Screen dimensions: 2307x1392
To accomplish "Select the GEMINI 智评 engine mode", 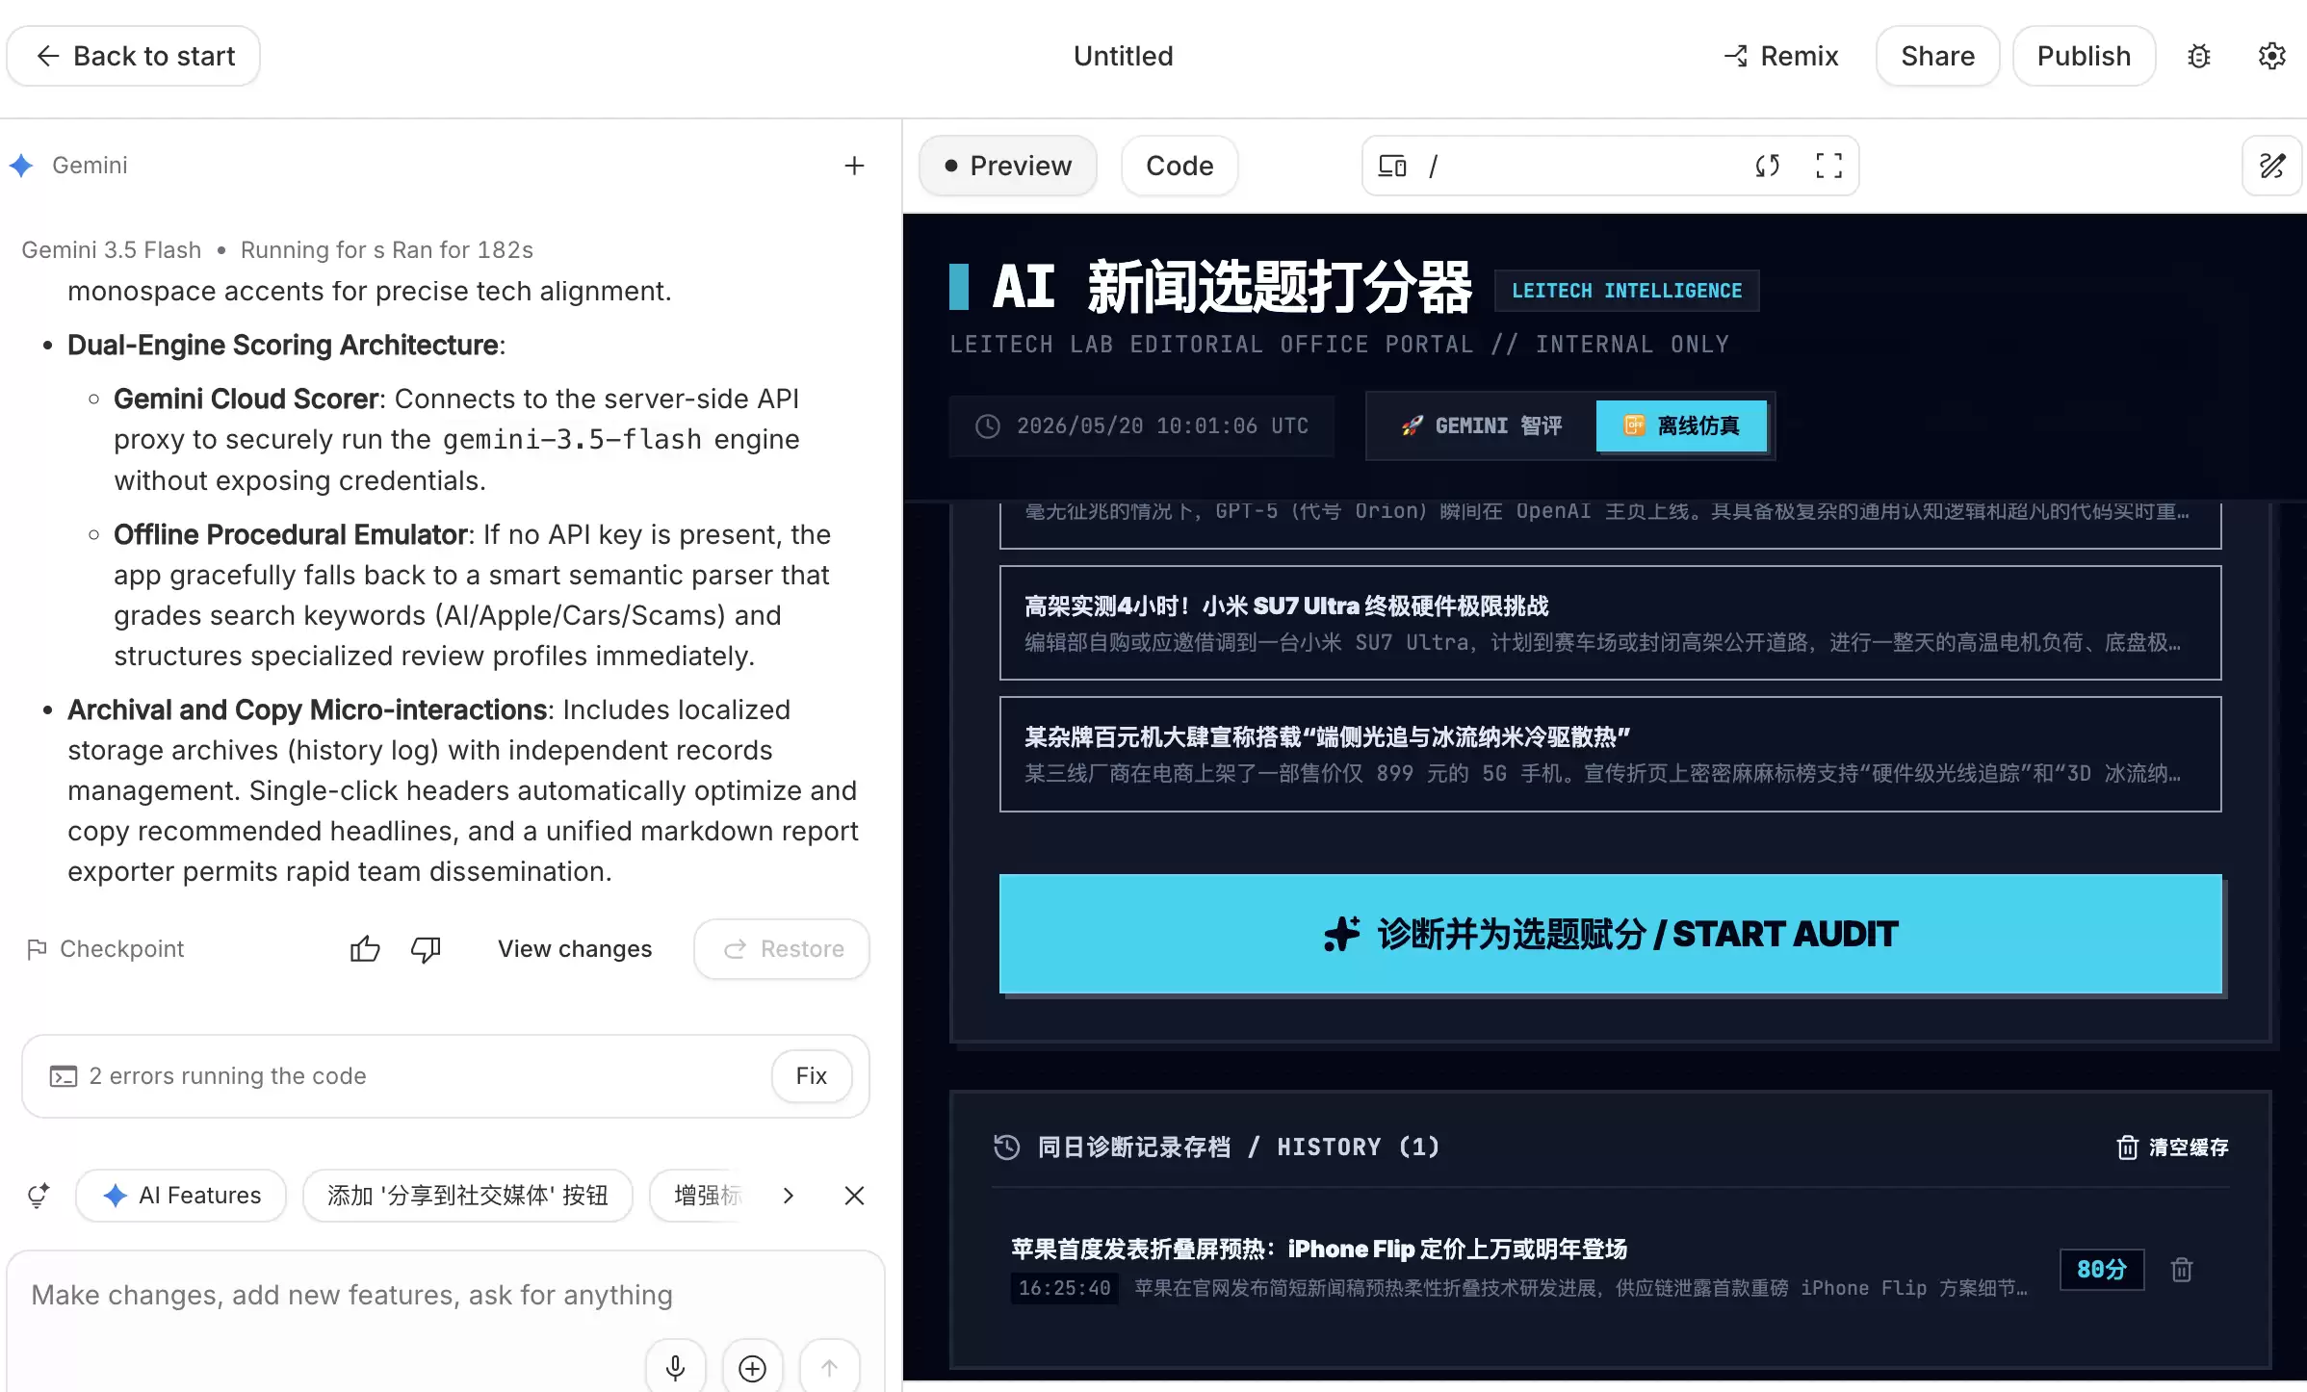I will tap(1481, 425).
